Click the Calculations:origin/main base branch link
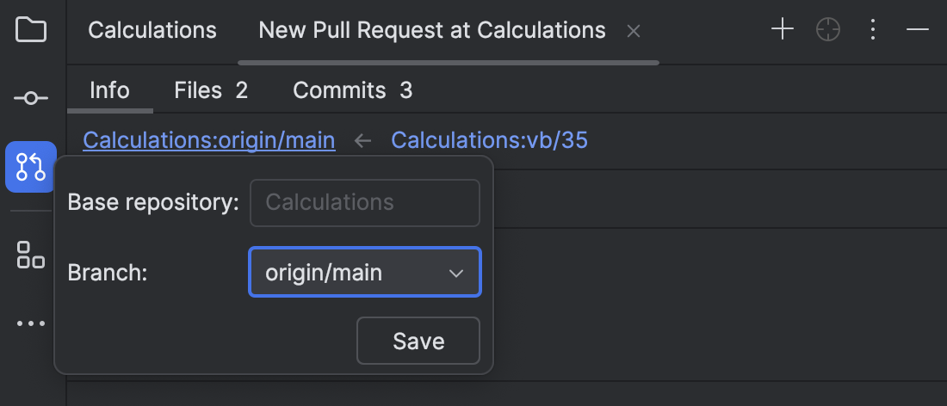 click(x=209, y=140)
